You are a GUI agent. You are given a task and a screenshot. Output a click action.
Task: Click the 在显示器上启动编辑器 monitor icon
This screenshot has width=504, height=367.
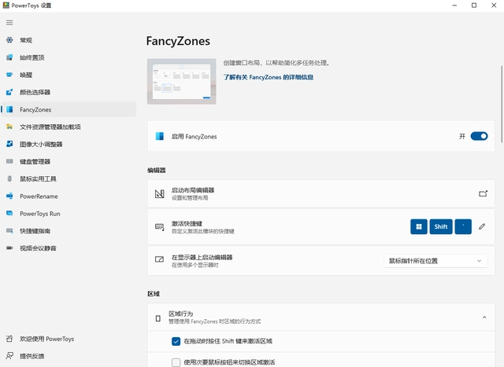pyautogui.click(x=159, y=259)
